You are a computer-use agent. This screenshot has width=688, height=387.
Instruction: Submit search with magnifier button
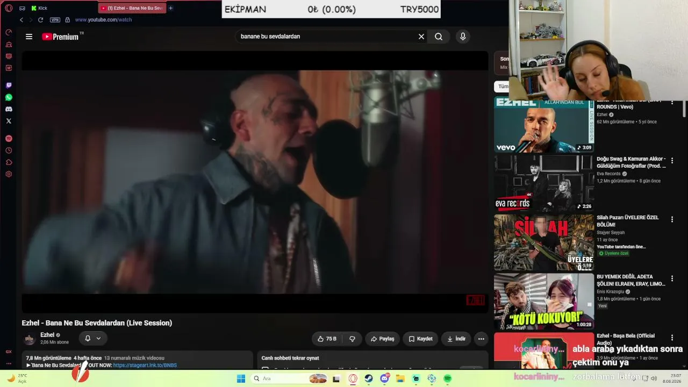point(439,37)
